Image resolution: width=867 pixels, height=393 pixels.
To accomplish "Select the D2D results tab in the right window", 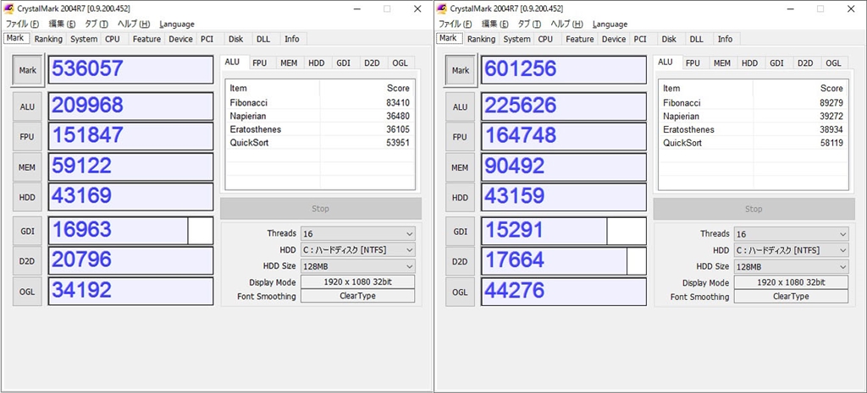I will point(805,63).
